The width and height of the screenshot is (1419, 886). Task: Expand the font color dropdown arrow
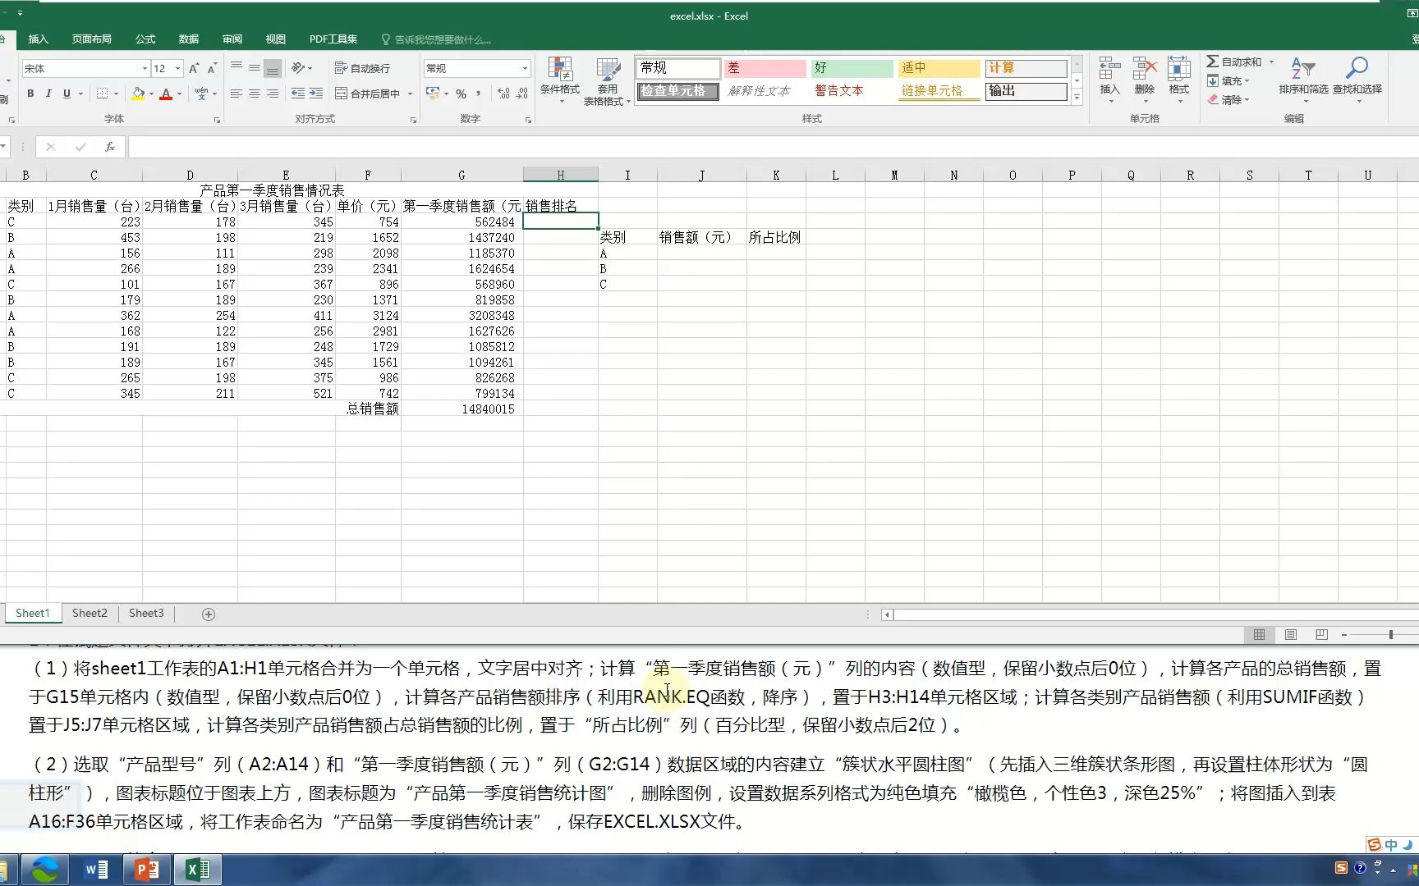[179, 94]
